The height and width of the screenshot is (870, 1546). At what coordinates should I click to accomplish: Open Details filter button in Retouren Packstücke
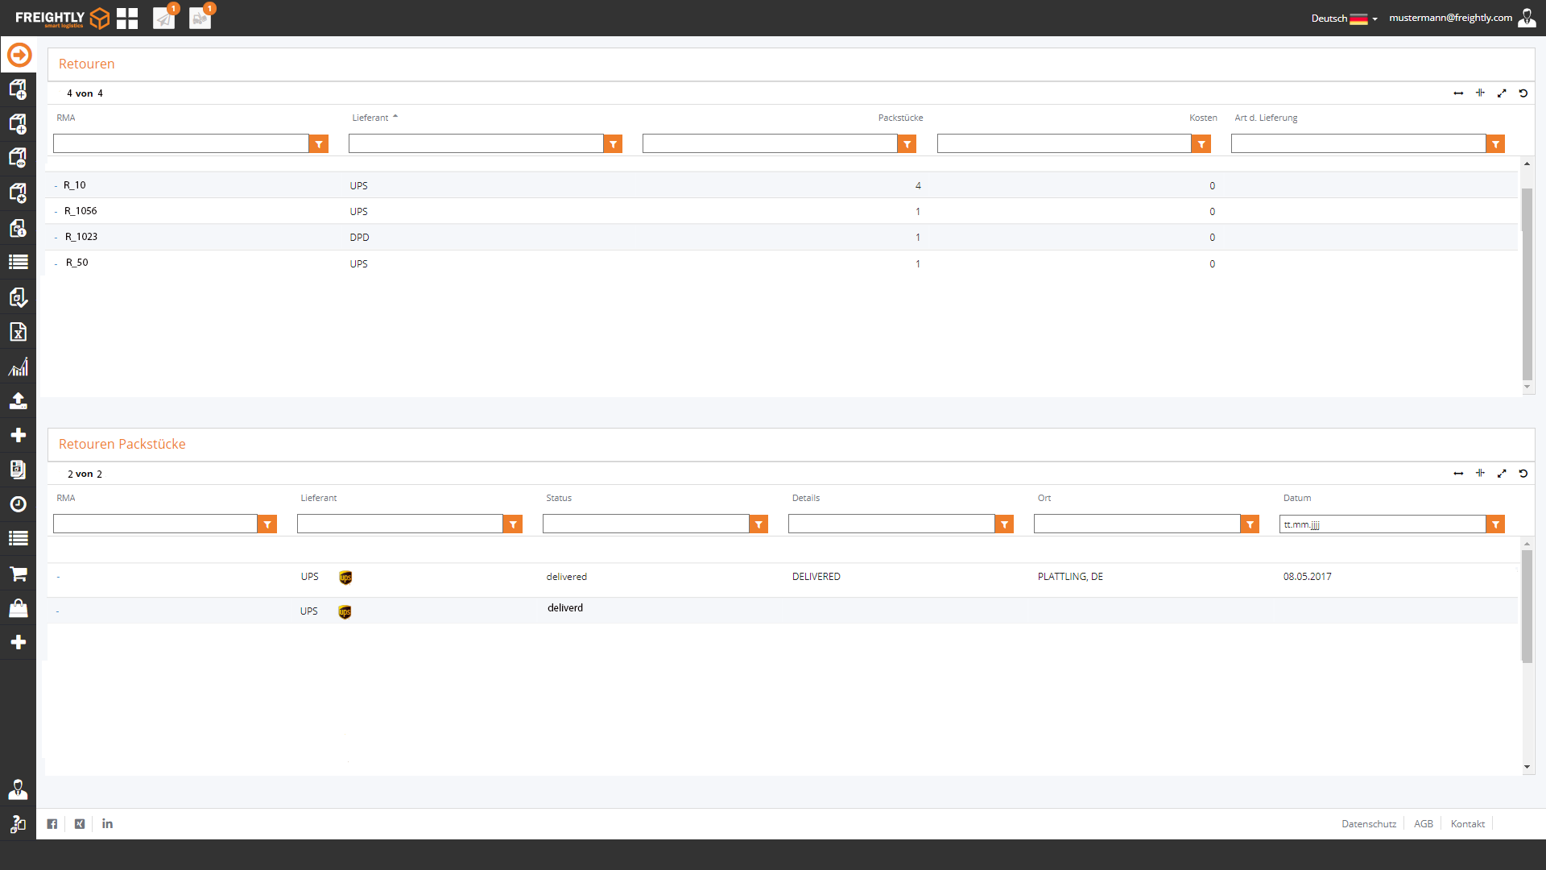1004,524
